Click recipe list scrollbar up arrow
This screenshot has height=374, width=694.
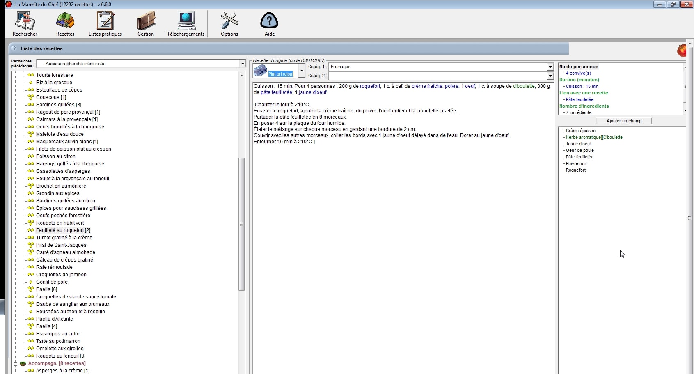click(x=242, y=75)
